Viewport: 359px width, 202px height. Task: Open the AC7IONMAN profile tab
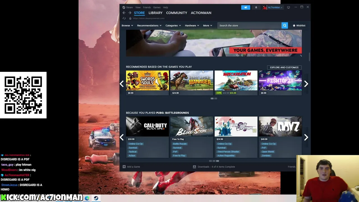point(201,13)
